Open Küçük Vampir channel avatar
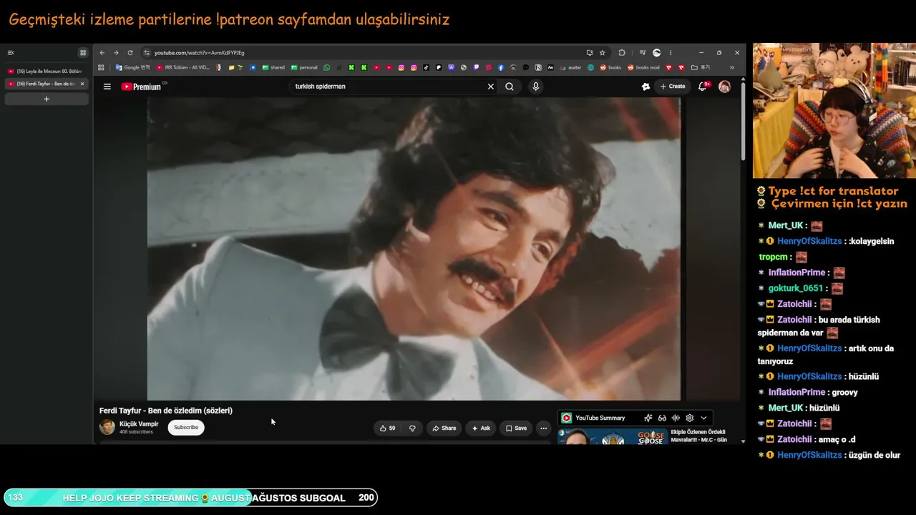Image resolution: width=916 pixels, height=515 pixels. [x=107, y=427]
